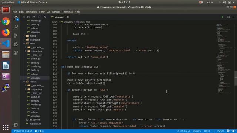Click the feedback smiley in status bar
Screen dimensions: 237x133
[228, 131]
